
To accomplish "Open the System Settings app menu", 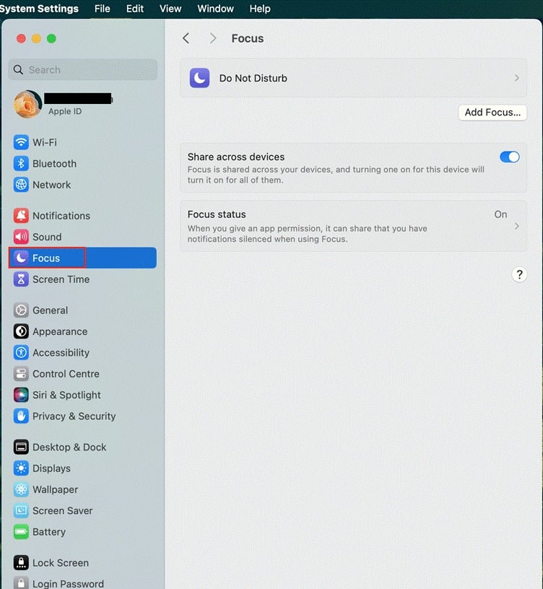I will (x=39, y=9).
